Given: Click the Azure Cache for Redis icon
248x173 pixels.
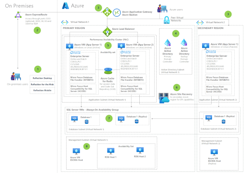Looking at the screenshot, I should coord(108,70).
